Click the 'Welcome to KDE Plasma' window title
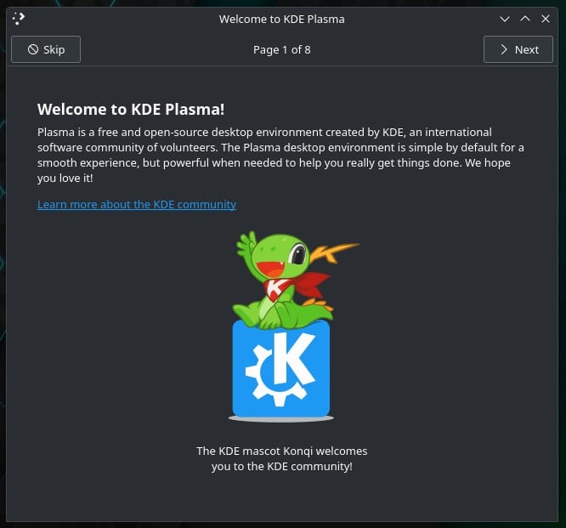 click(282, 20)
